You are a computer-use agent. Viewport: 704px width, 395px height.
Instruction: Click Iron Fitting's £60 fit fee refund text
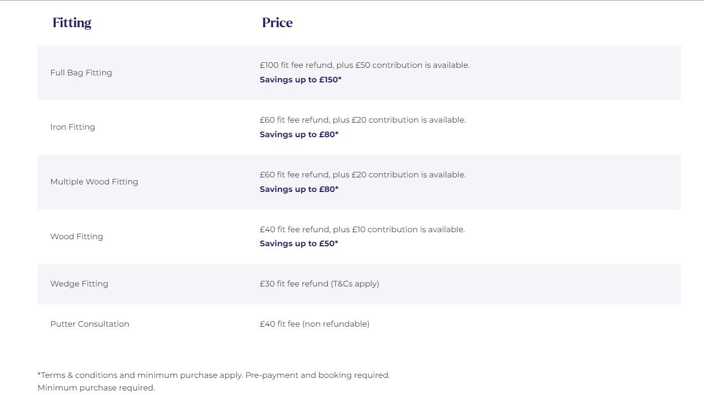pyautogui.click(x=362, y=120)
